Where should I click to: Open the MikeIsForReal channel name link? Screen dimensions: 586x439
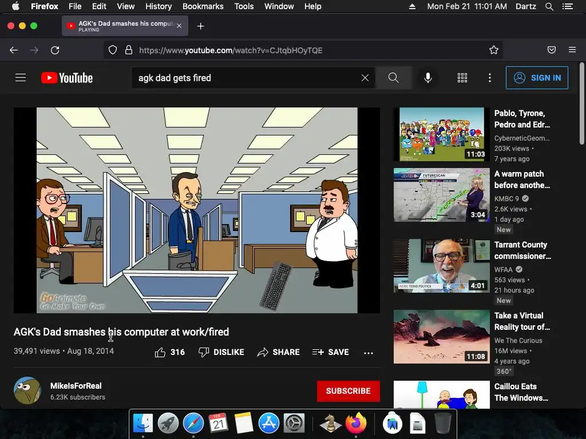click(x=76, y=386)
